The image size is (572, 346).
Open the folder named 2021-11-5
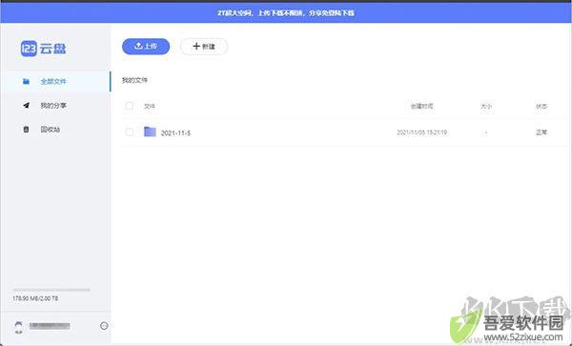(175, 133)
